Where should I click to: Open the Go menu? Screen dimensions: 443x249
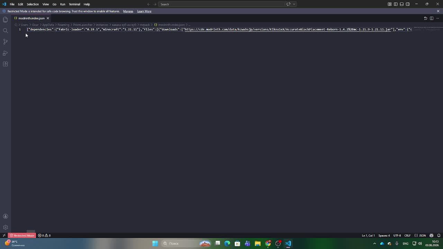tap(54, 4)
